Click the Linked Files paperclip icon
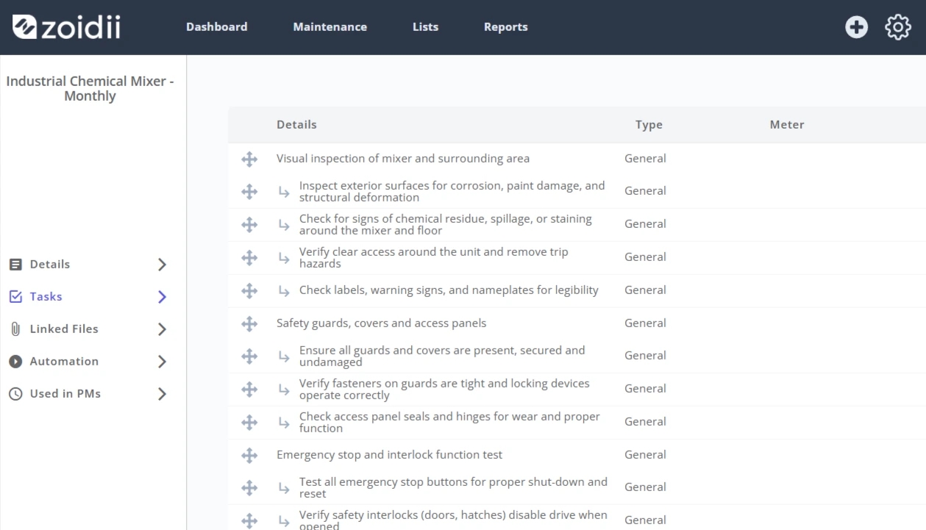This screenshot has height=530, width=926. click(15, 329)
